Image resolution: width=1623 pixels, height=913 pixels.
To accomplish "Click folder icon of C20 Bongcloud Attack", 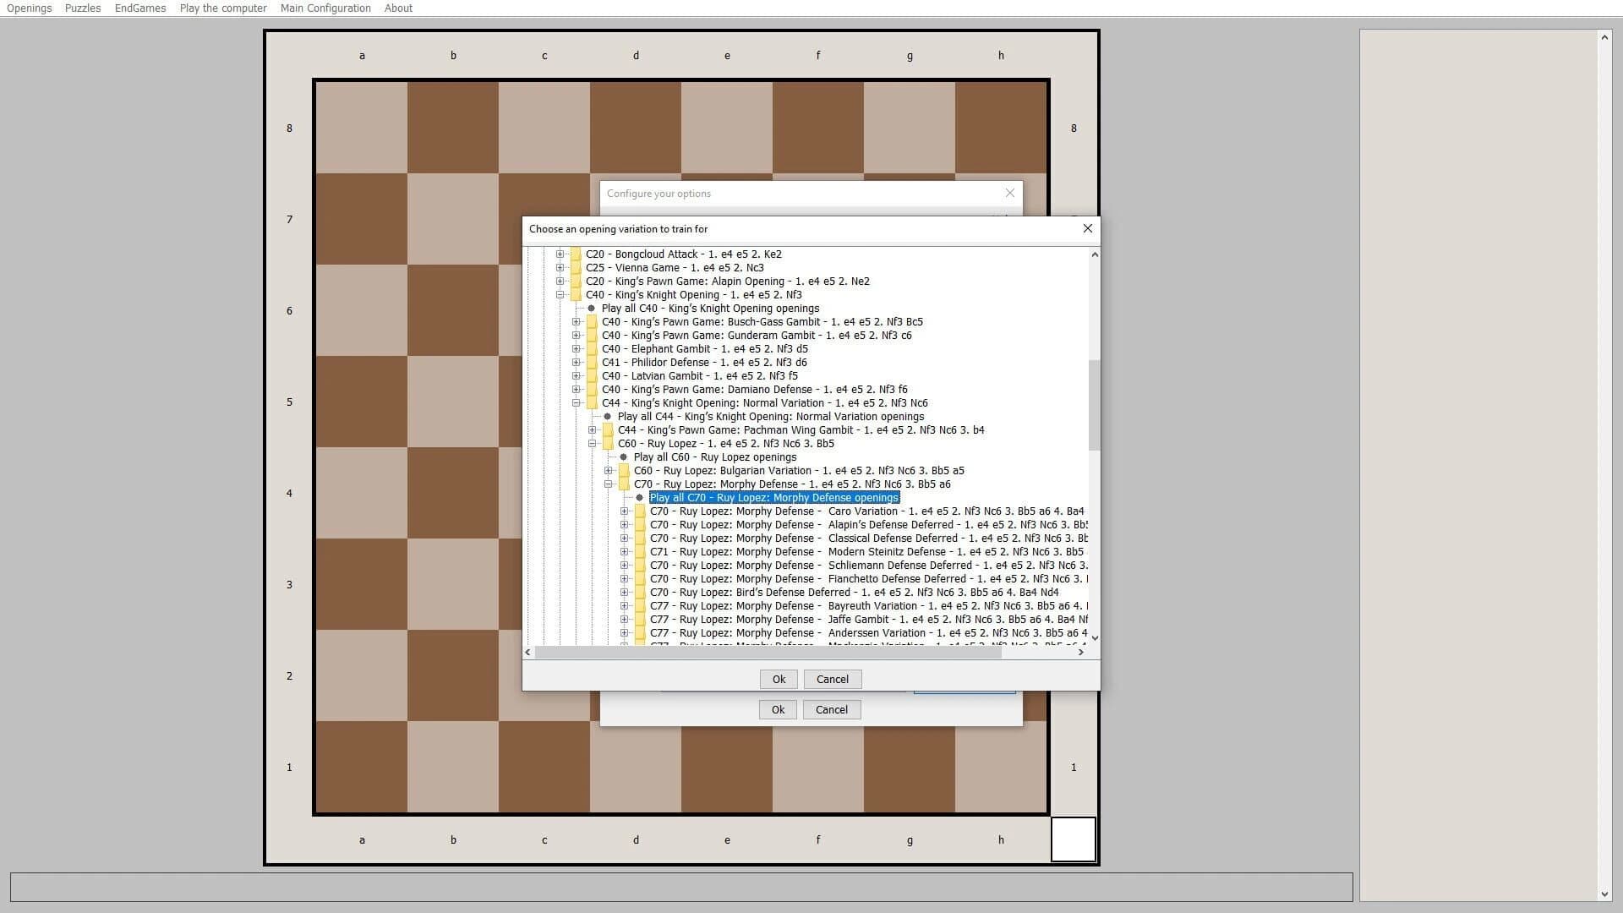I will (576, 254).
